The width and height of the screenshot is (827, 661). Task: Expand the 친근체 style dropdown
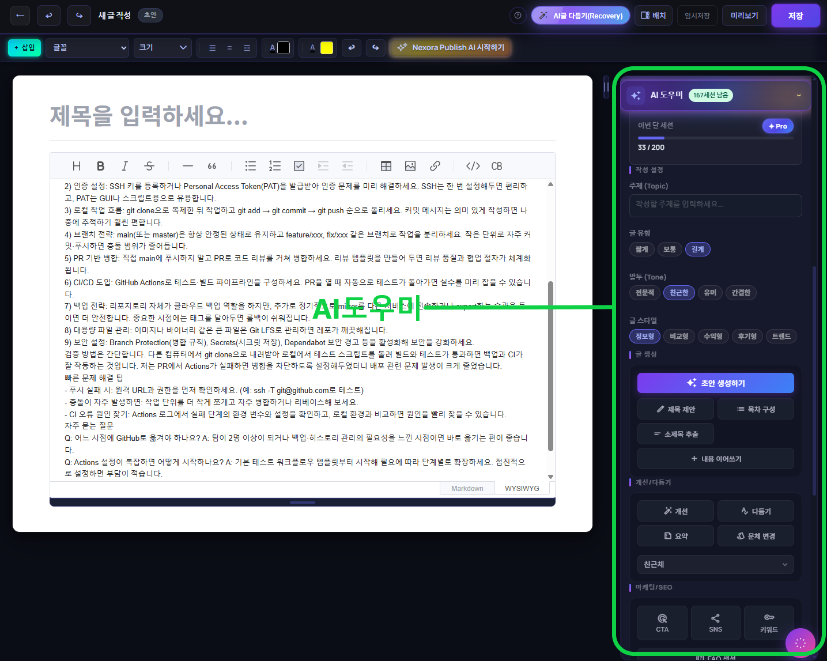coord(715,564)
